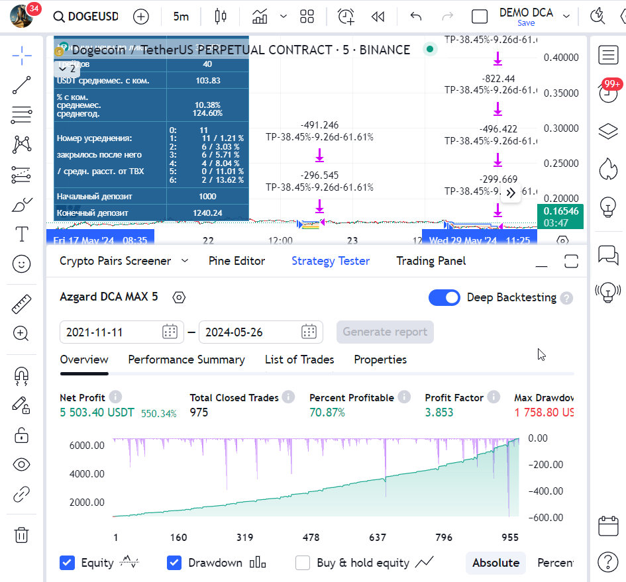Image resolution: width=626 pixels, height=582 pixels.
Task: Toggle stay in drawing mode
Action: pos(22,406)
